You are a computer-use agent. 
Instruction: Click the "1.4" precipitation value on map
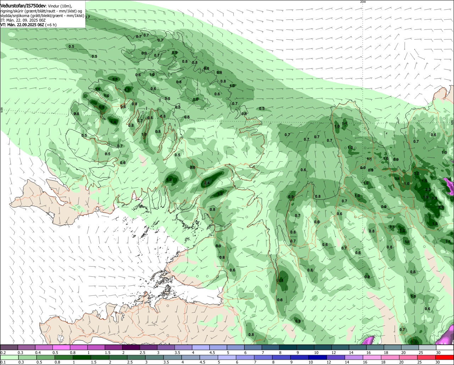[x=113, y=122]
